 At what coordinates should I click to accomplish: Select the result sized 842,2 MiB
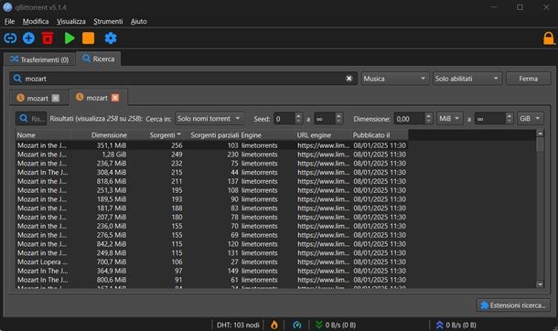(212, 244)
